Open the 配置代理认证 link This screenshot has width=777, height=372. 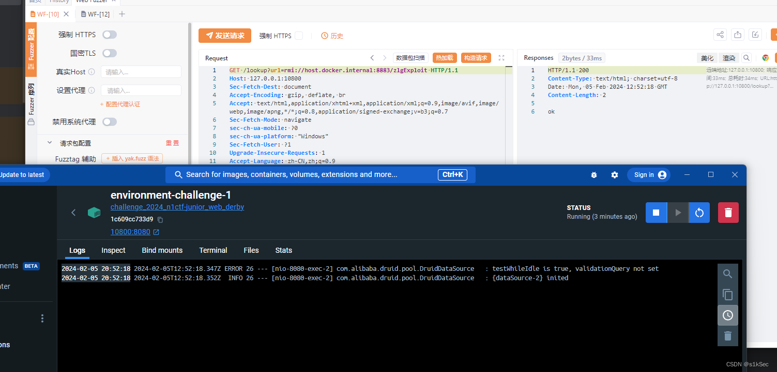tap(120, 104)
